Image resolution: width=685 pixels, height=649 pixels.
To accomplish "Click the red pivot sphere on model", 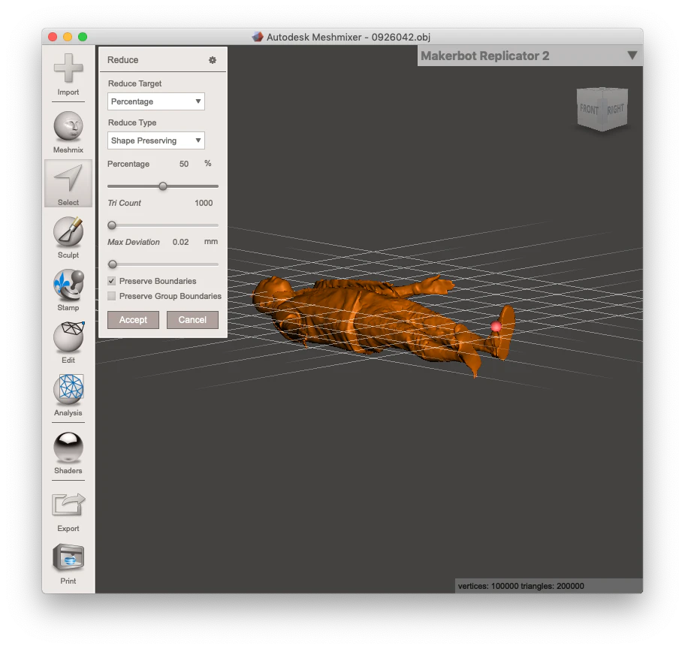I will [496, 326].
